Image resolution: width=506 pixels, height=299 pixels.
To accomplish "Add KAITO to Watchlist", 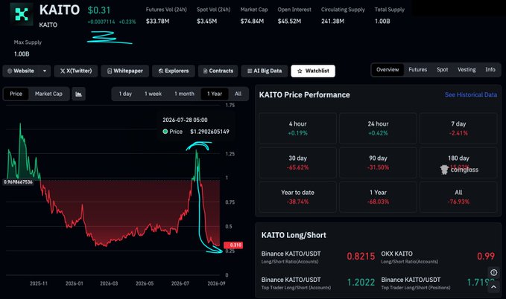I will [313, 71].
